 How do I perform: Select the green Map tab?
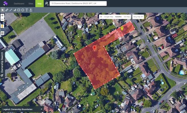pos(39,4)
